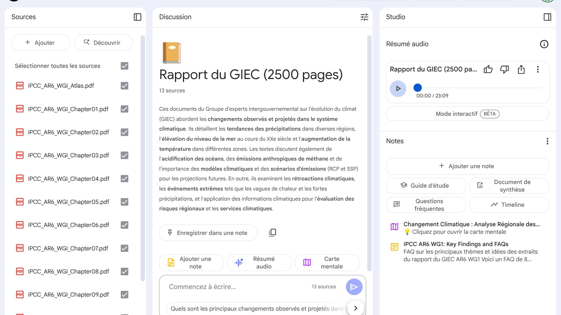This screenshot has height=315, width=561.
Task: Click the PDF icon of Chapter06.pdf
Action: pos(20,225)
